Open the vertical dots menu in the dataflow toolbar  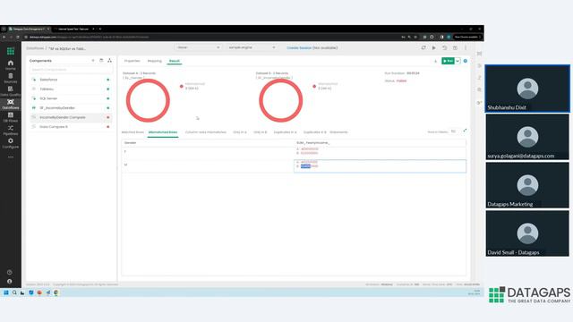[x=466, y=47]
